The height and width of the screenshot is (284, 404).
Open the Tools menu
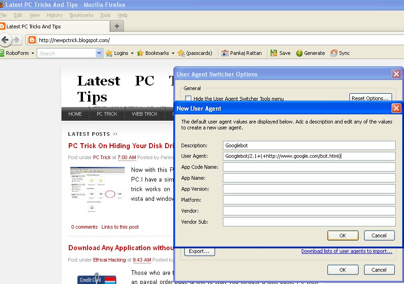click(105, 15)
